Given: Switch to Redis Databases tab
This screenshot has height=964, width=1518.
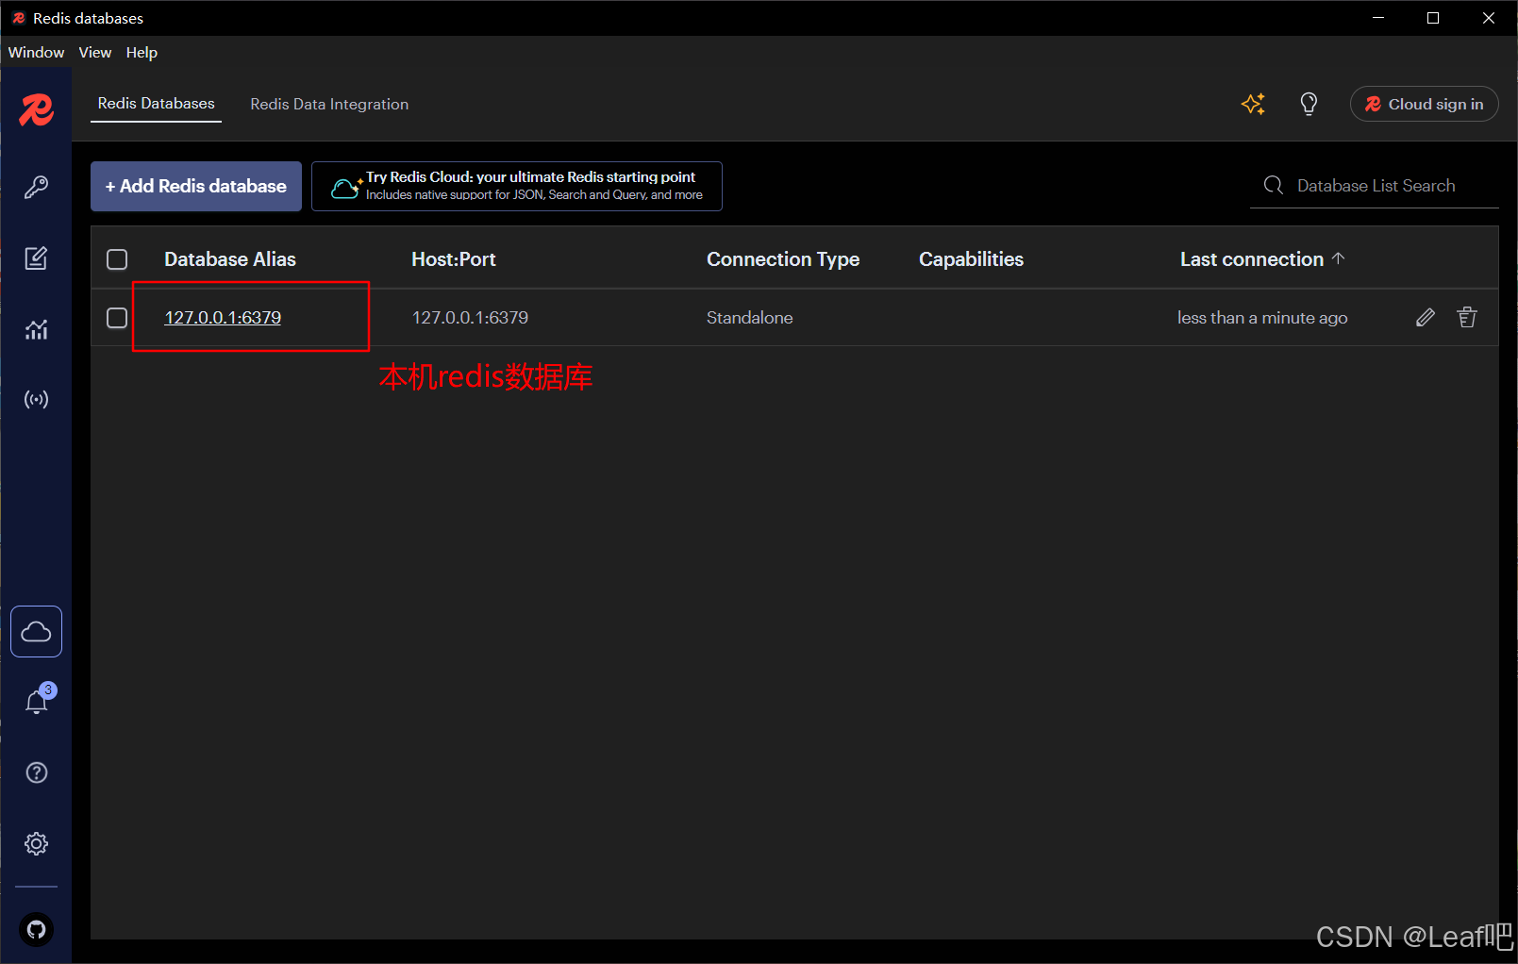Looking at the screenshot, I should click(157, 104).
